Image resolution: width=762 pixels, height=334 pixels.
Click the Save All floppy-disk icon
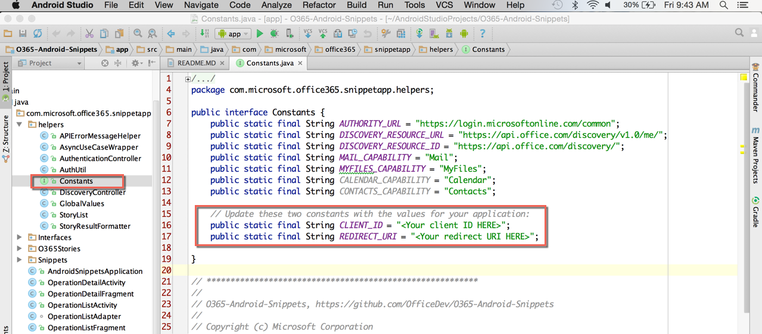pos(23,34)
